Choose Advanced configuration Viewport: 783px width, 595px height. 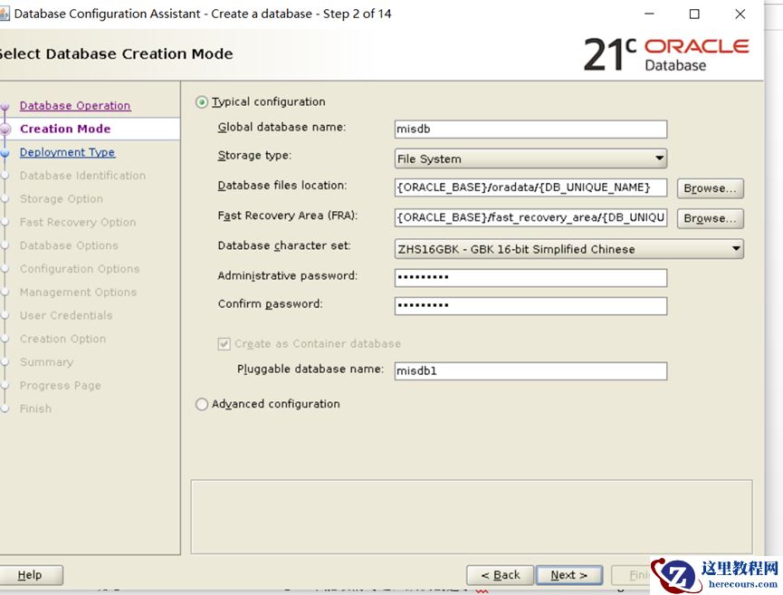click(201, 405)
